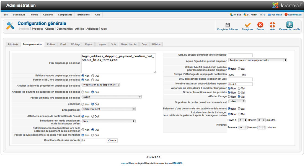
Task: Switch to the Plugins tab
Action: click(x=89, y=44)
